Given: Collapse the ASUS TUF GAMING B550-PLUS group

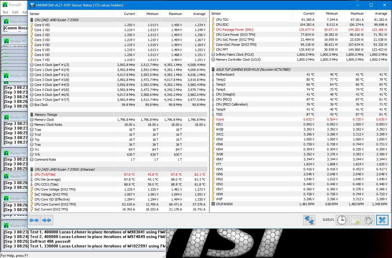Looking at the screenshot, I should click(253, 69).
